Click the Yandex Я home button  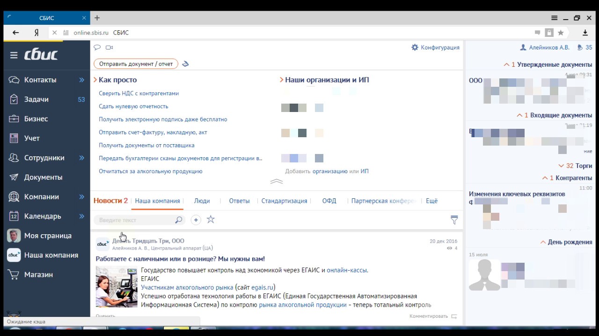click(36, 33)
